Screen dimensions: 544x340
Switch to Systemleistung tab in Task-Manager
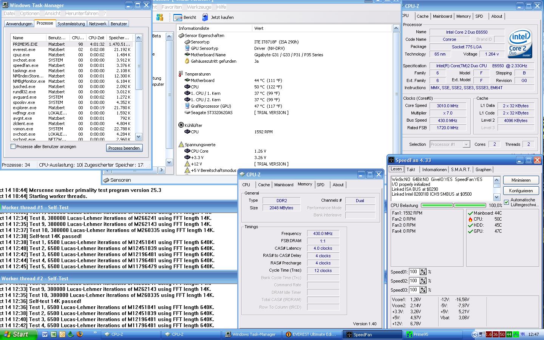pos(71,24)
